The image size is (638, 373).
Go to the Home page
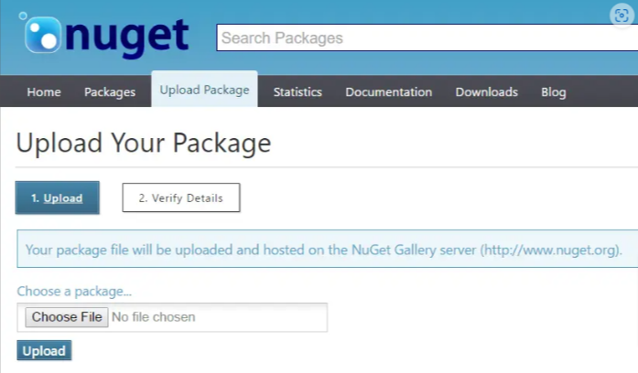(x=44, y=92)
